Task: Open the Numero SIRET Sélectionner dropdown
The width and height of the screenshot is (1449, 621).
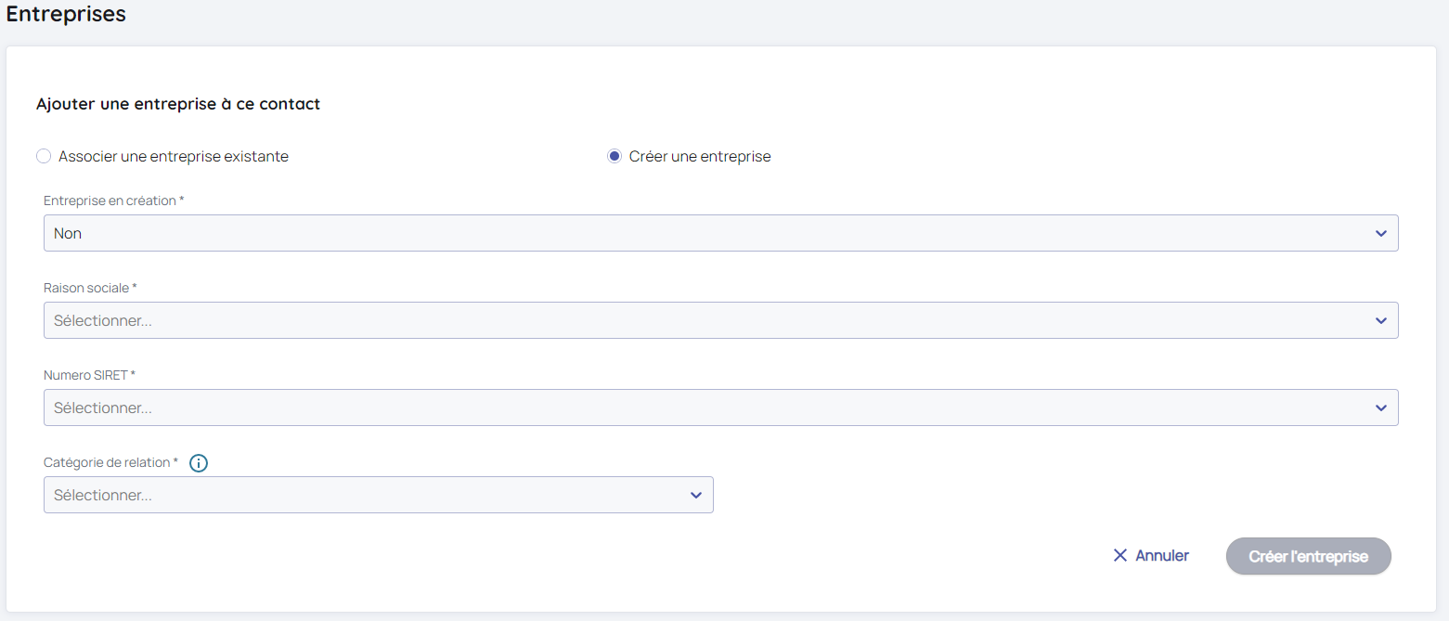Action: pos(705,408)
